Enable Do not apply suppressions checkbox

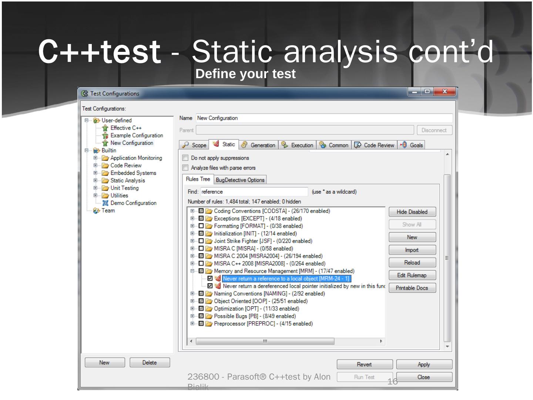[x=185, y=158]
